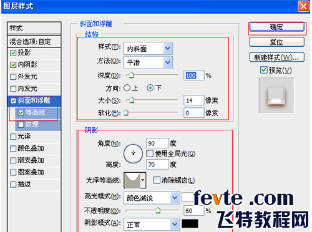Enable the 渐变叠加 checkbox
The width and height of the screenshot is (312, 232).
click(x=13, y=160)
